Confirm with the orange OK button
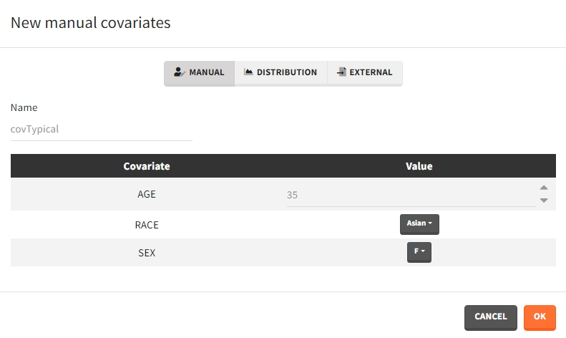Viewport: 566px width, 338px height. (x=540, y=317)
